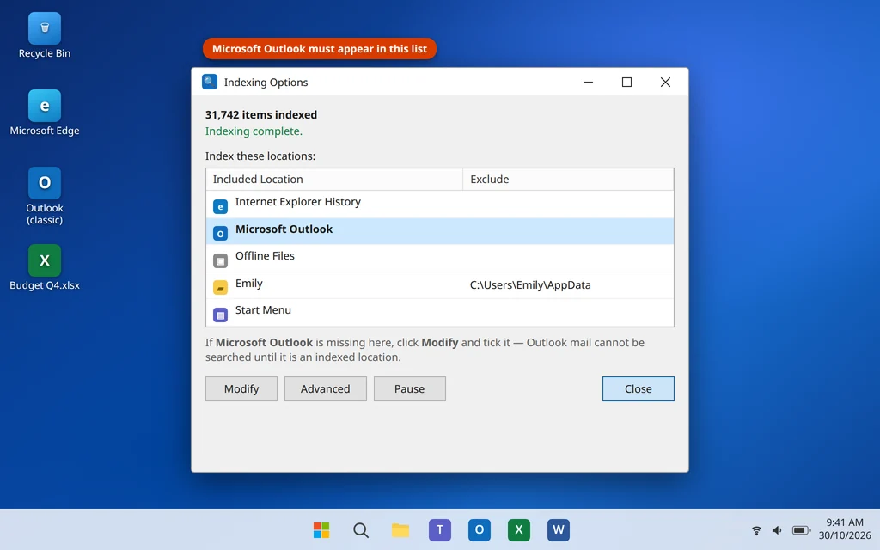Click the Exclude column header
This screenshot has height=550, width=880.
[x=568, y=179]
